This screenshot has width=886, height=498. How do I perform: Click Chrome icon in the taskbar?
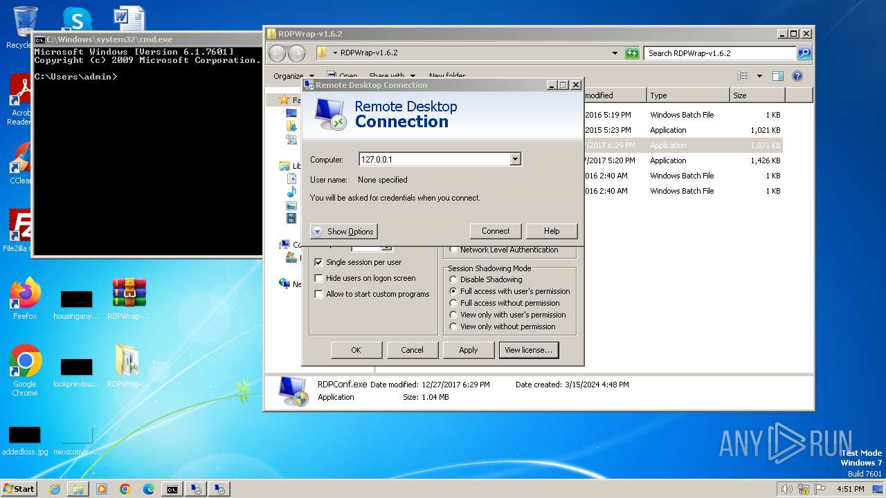125,489
